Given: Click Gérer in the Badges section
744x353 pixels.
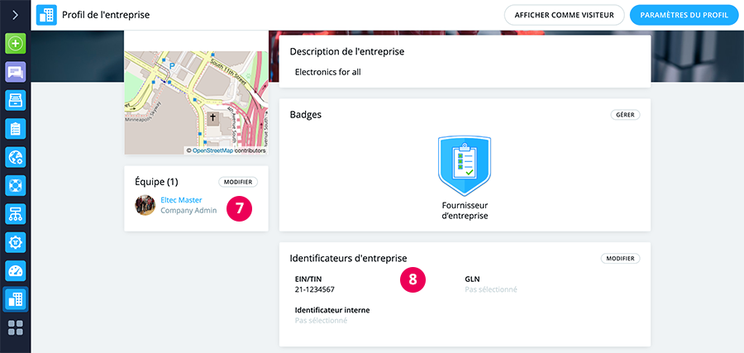Looking at the screenshot, I should (x=626, y=115).
